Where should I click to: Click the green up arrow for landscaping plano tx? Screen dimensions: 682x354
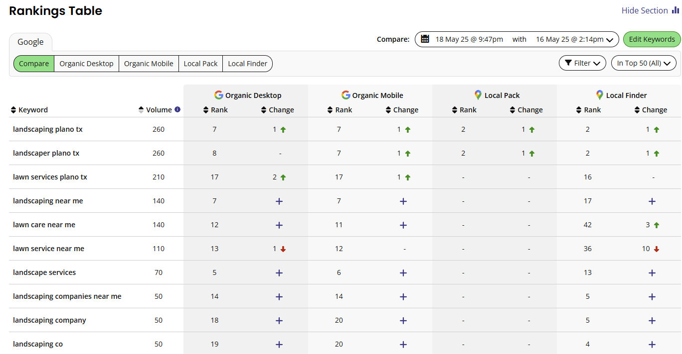282,129
